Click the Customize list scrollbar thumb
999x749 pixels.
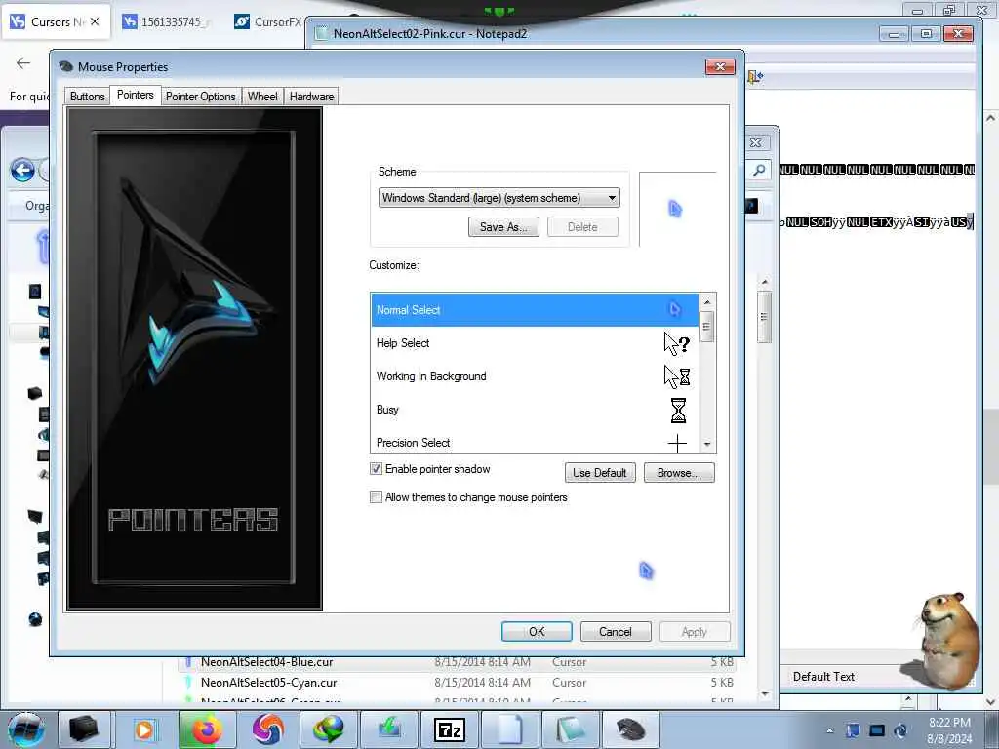point(706,327)
